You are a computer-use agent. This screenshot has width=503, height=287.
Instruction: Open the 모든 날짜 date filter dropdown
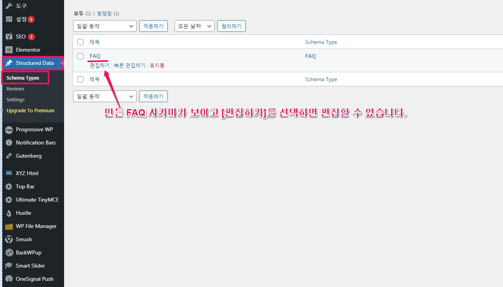coord(195,26)
